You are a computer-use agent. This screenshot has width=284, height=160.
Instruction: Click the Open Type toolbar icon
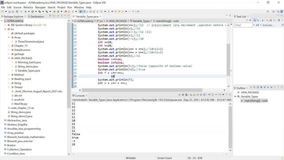point(66,12)
